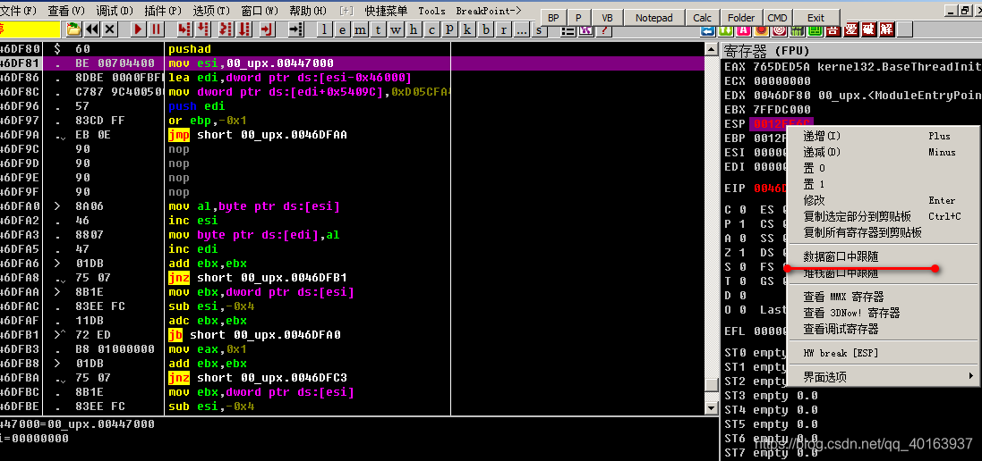The height and width of the screenshot is (461, 982).
Task: Open Windows list with 'w' button
Action: tap(396, 29)
